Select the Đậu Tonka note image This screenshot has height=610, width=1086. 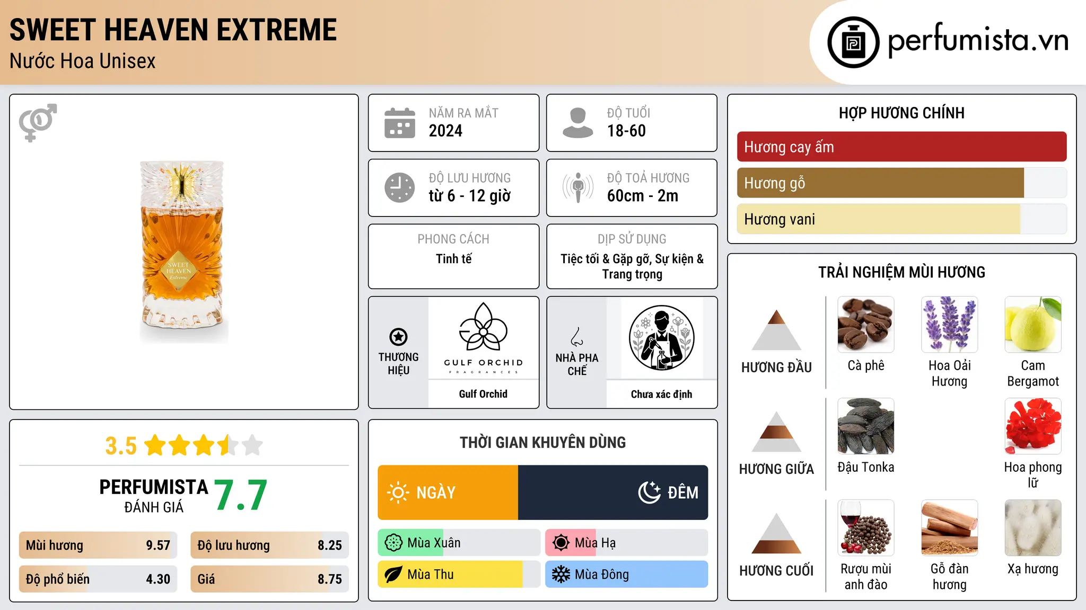(866, 426)
